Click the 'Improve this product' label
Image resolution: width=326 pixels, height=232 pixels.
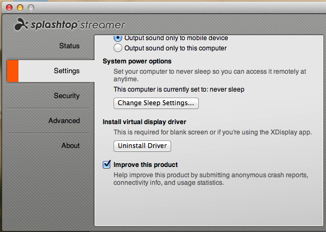click(x=146, y=165)
